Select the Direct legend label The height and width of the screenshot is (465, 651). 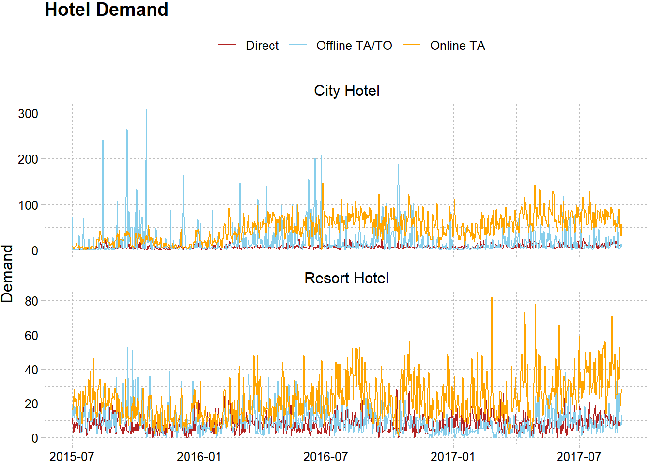(x=262, y=46)
